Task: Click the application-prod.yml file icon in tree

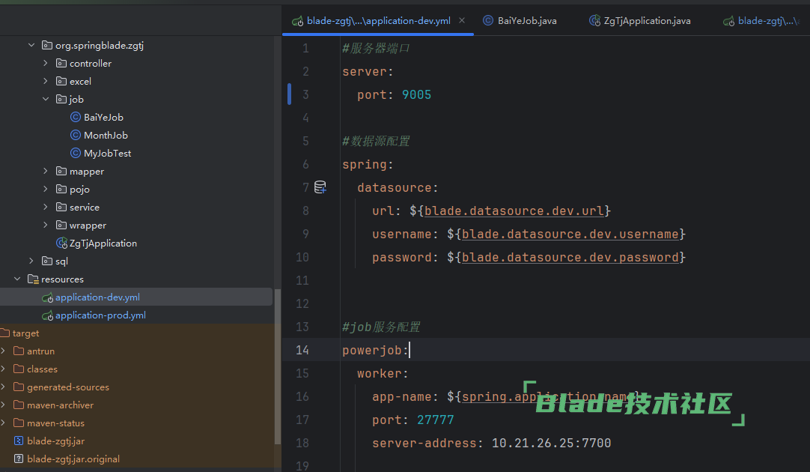Action: point(47,315)
